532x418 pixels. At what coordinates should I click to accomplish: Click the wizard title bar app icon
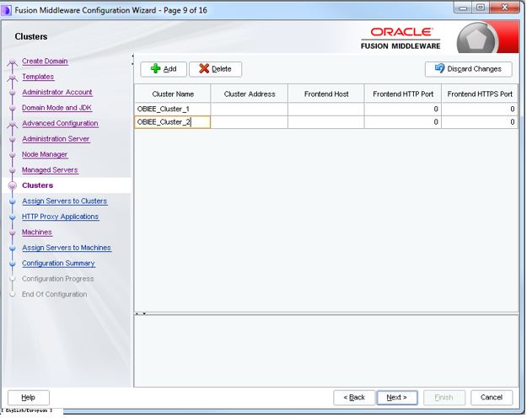click(x=6, y=10)
